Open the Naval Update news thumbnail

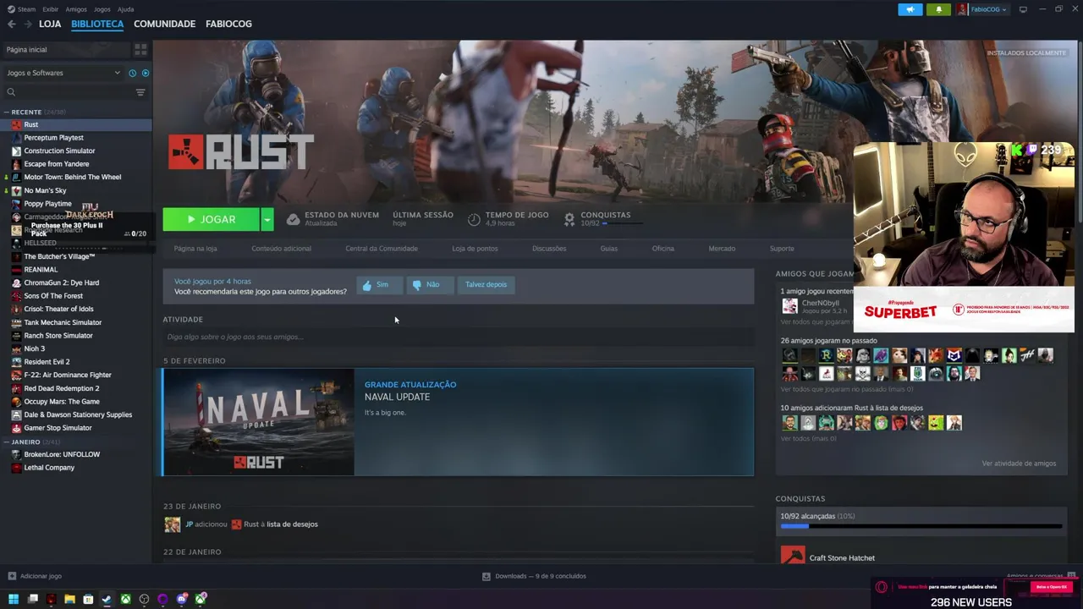tap(259, 422)
